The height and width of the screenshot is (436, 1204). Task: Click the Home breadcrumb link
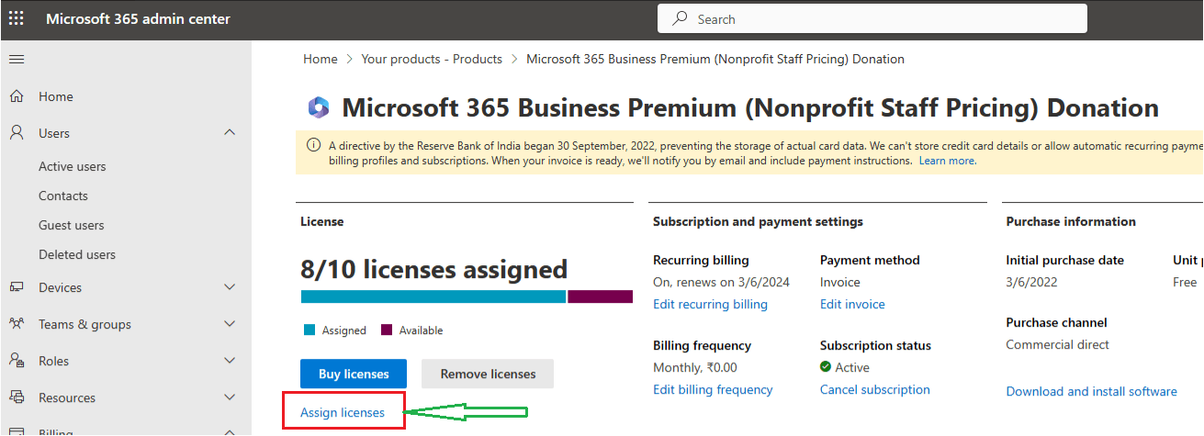pyautogui.click(x=321, y=59)
